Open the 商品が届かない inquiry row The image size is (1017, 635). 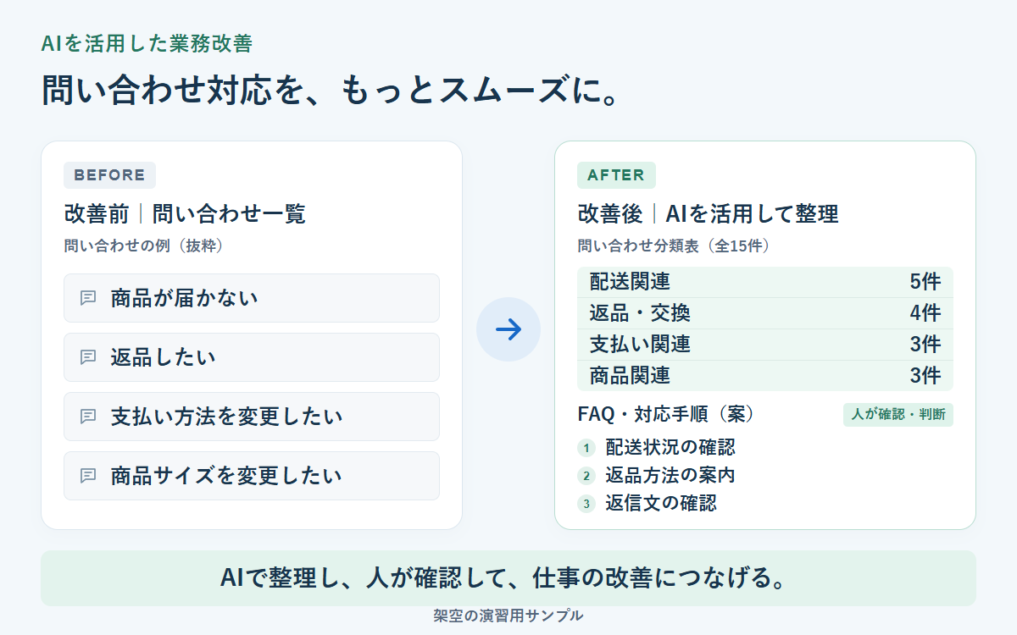252,298
